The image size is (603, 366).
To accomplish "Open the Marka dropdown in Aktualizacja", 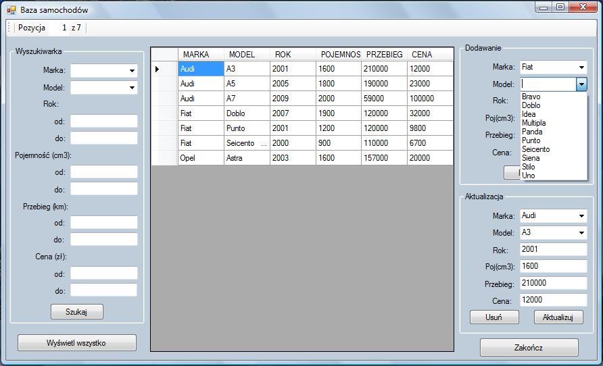I will pyautogui.click(x=581, y=216).
